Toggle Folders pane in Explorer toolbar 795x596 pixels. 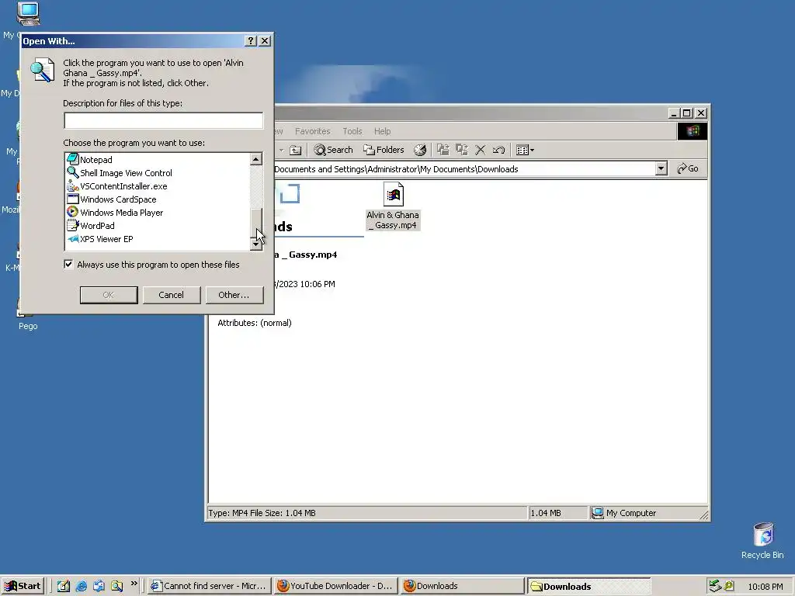tap(384, 150)
